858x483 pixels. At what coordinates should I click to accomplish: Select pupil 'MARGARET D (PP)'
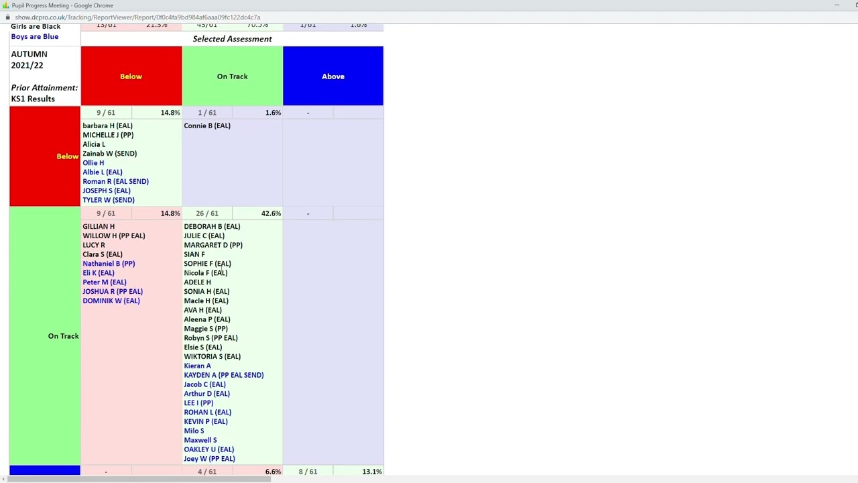213,246
